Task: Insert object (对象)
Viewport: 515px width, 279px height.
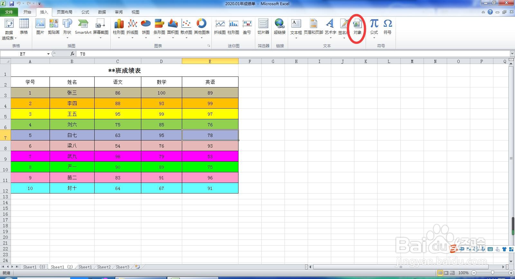Action: coord(358,27)
